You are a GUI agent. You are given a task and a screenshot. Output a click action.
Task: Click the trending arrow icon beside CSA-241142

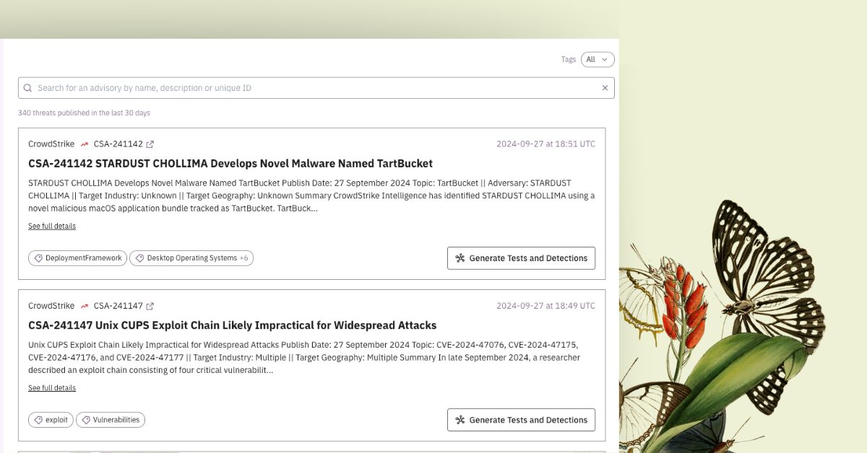tap(85, 144)
